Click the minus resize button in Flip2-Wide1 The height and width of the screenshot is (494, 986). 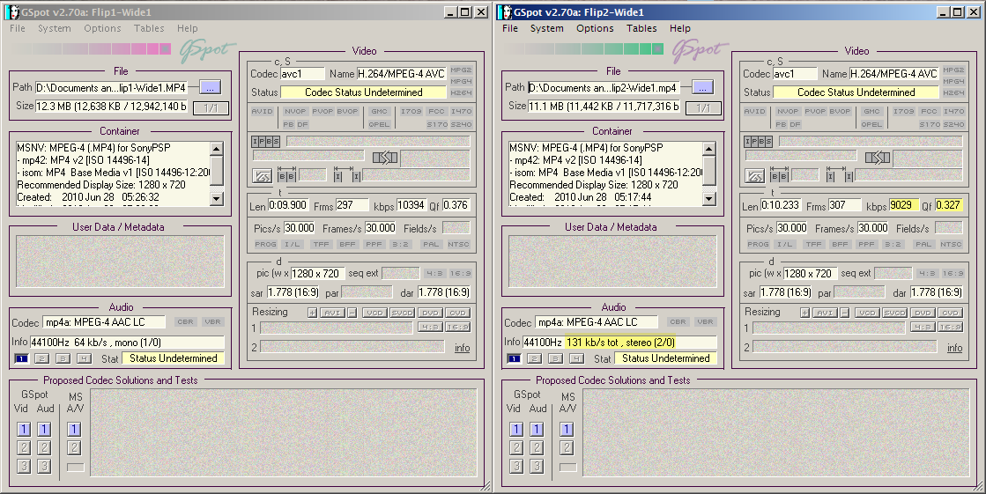pos(844,313)
